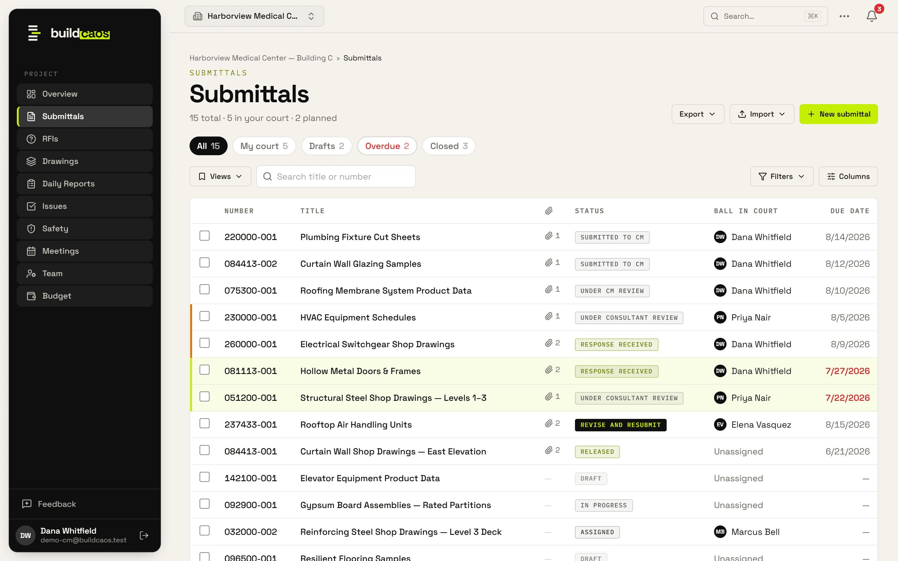This screenshot has height=561, width=898.
Task: Click the Search title or number field
Action: 336,176
